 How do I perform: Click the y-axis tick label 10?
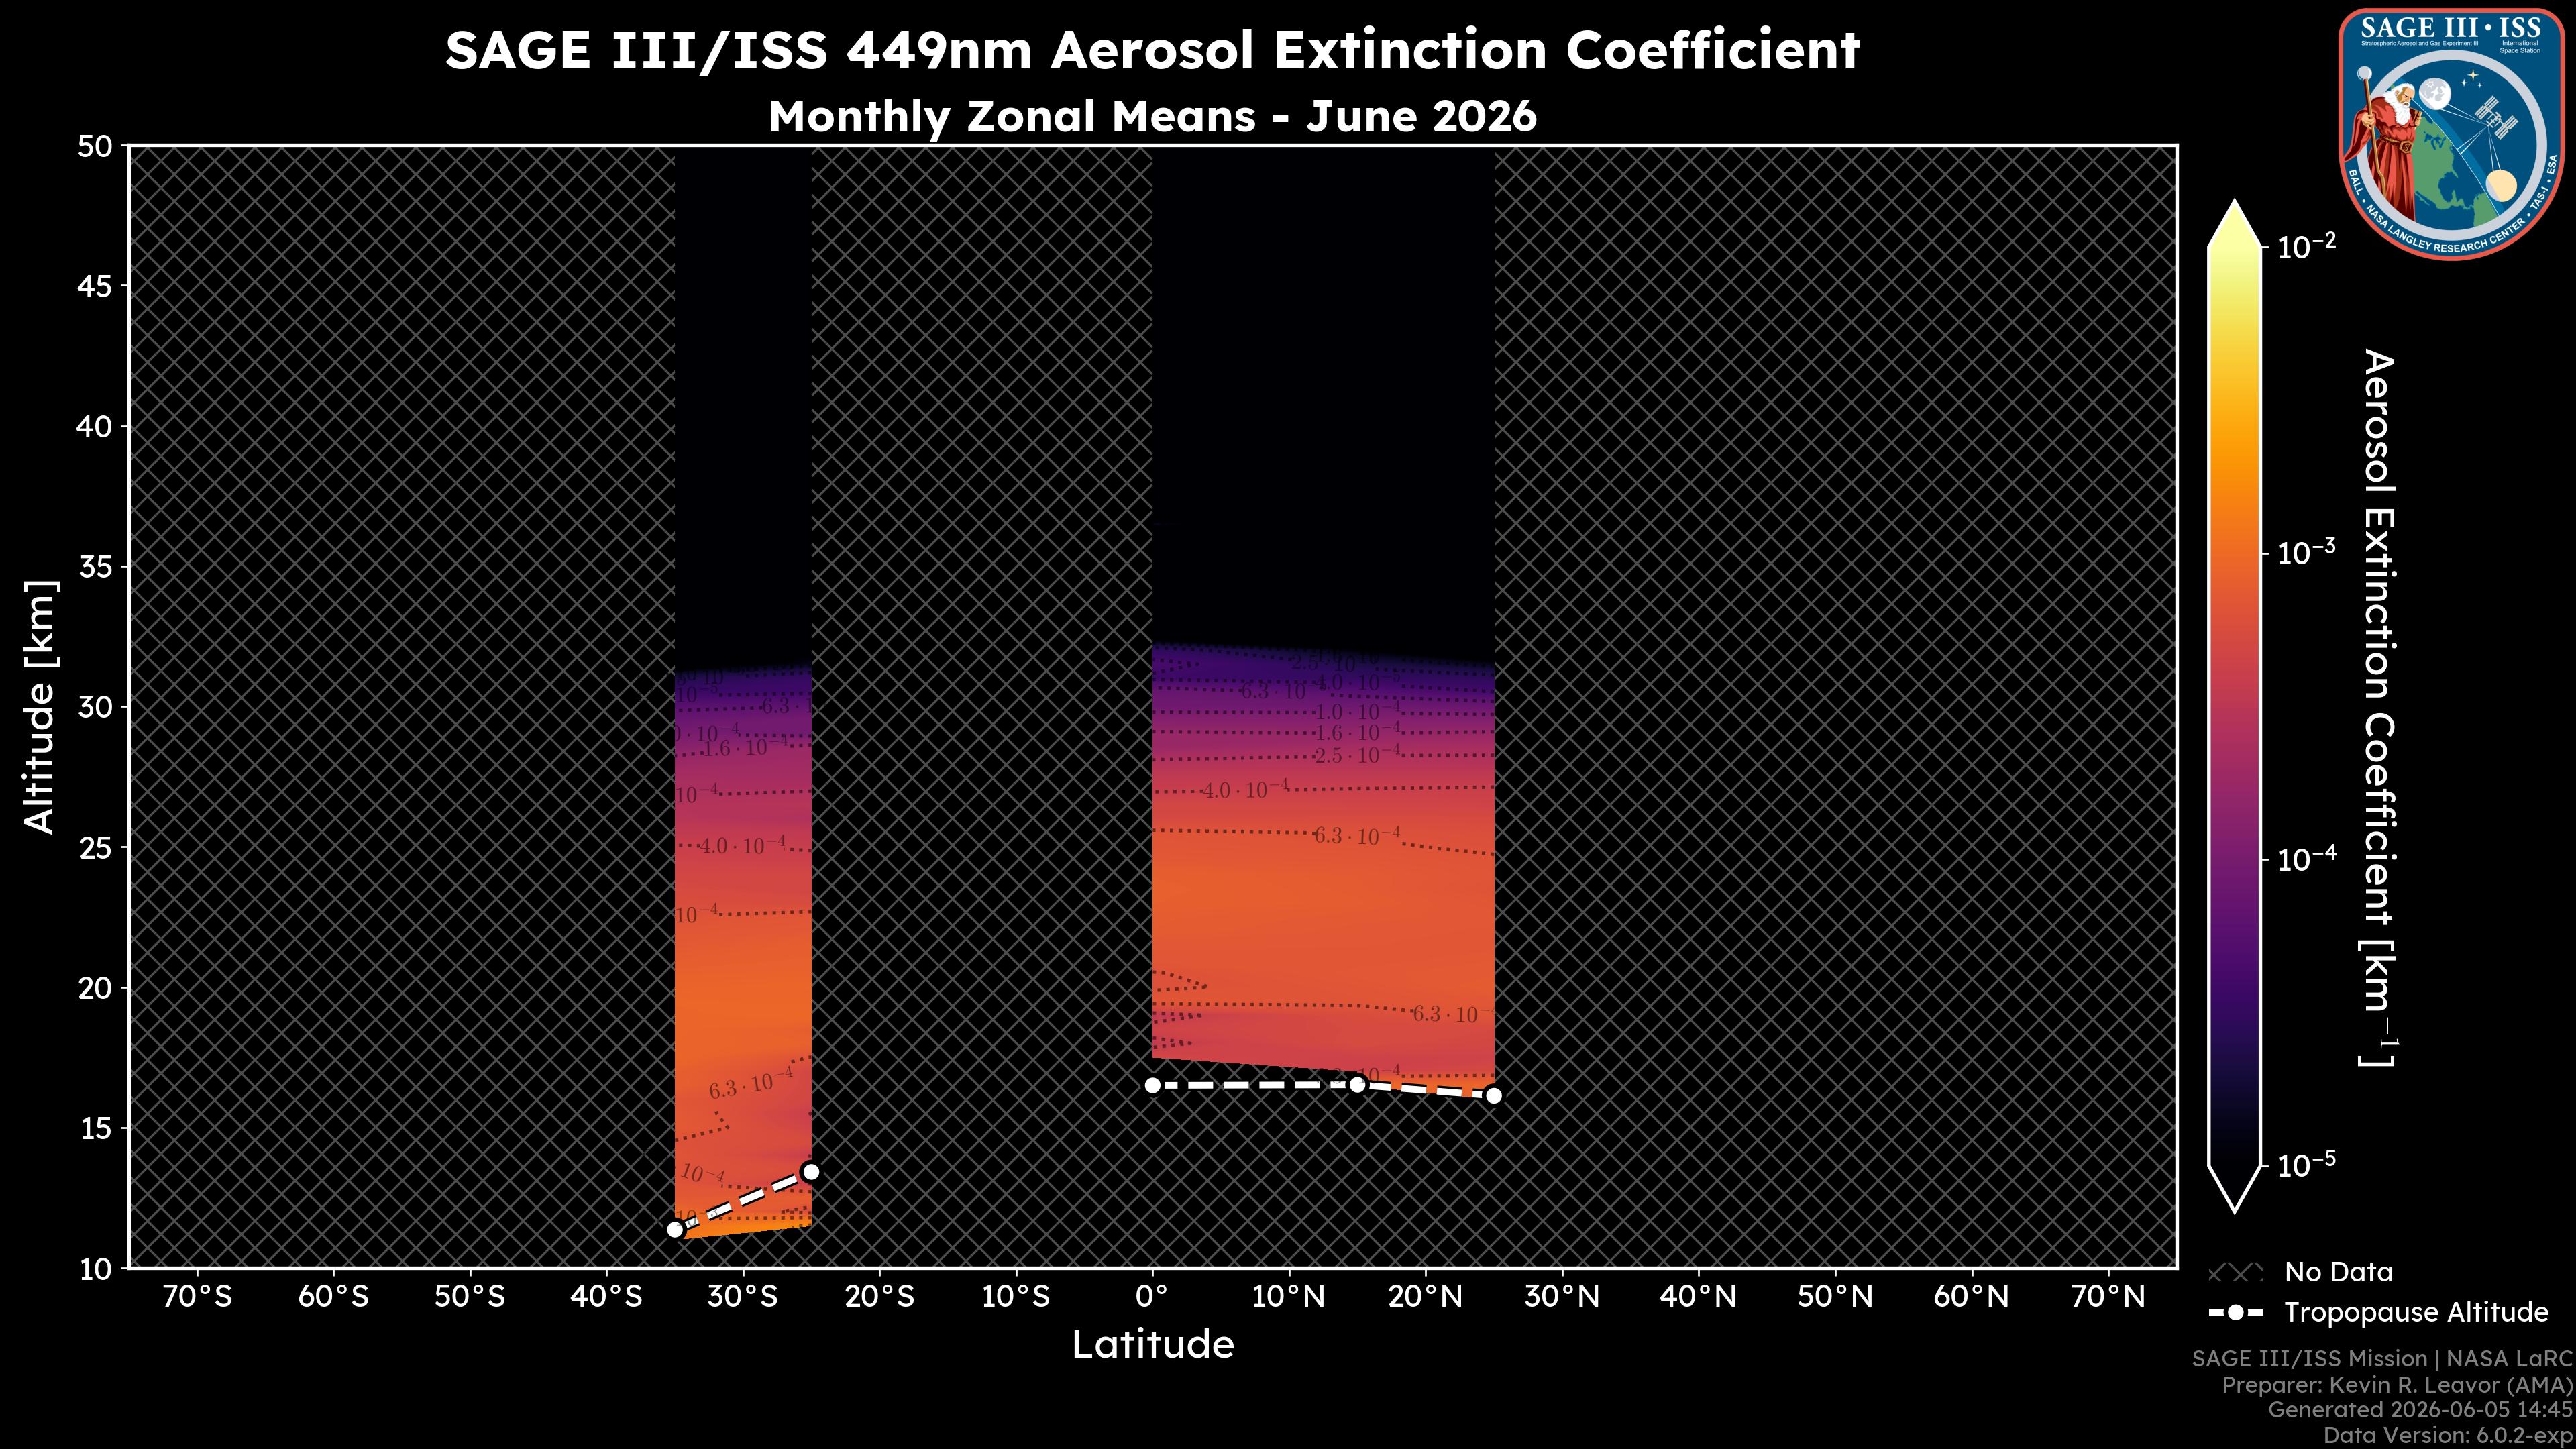pyautogui.click(x=95, y=1269)
